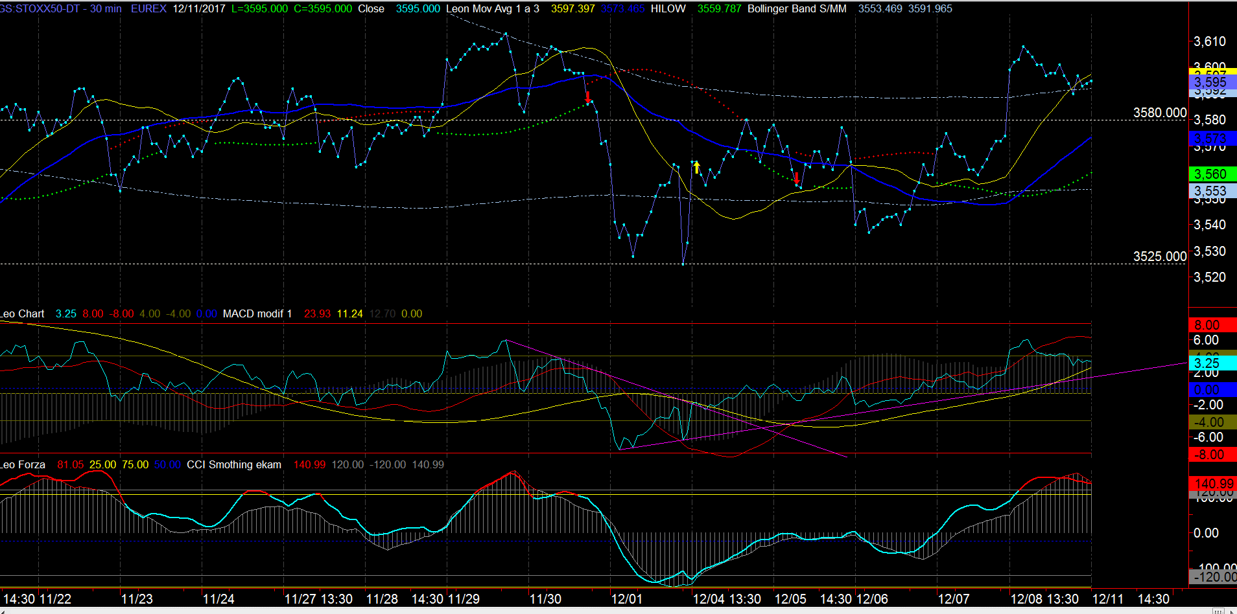Click the 3553.469 Bollinger value
1237x614 pixels.
[x=880, y=9]
